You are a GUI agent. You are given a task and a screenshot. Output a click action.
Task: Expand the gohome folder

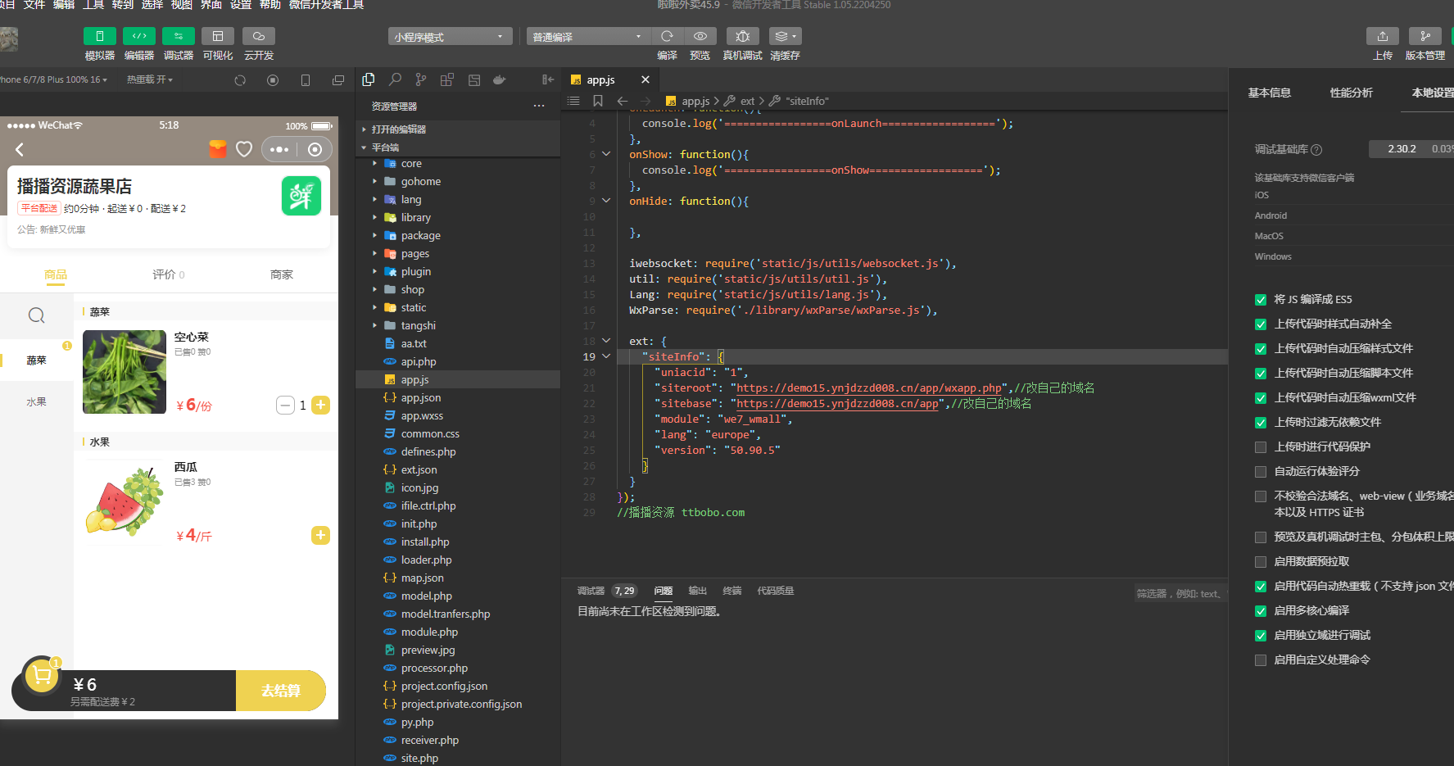(458, 182)
